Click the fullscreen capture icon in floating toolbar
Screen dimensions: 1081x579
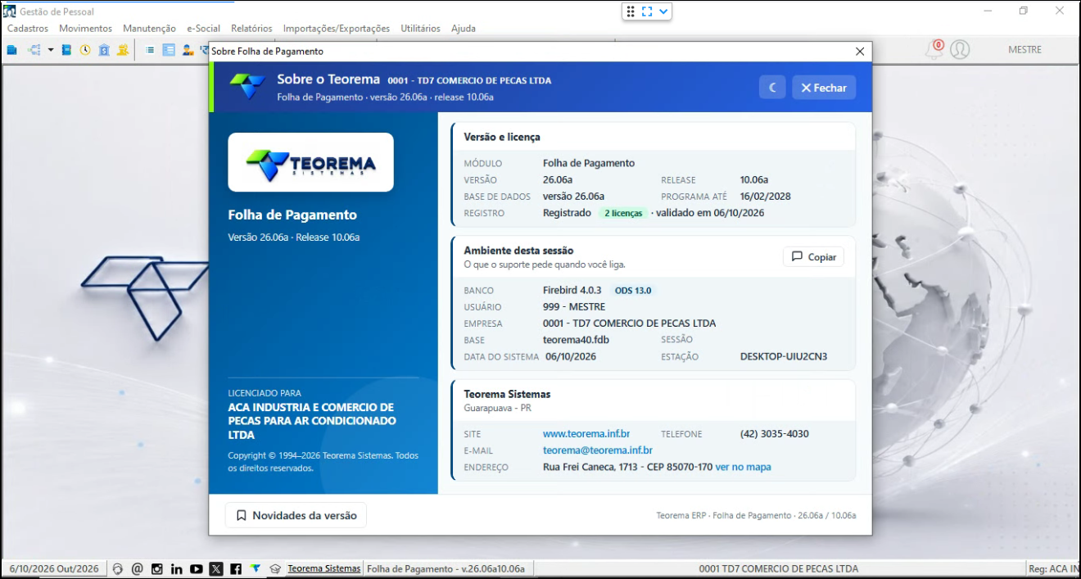(647, 11)
